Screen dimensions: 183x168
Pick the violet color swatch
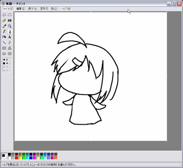click(x=52, y=154)
